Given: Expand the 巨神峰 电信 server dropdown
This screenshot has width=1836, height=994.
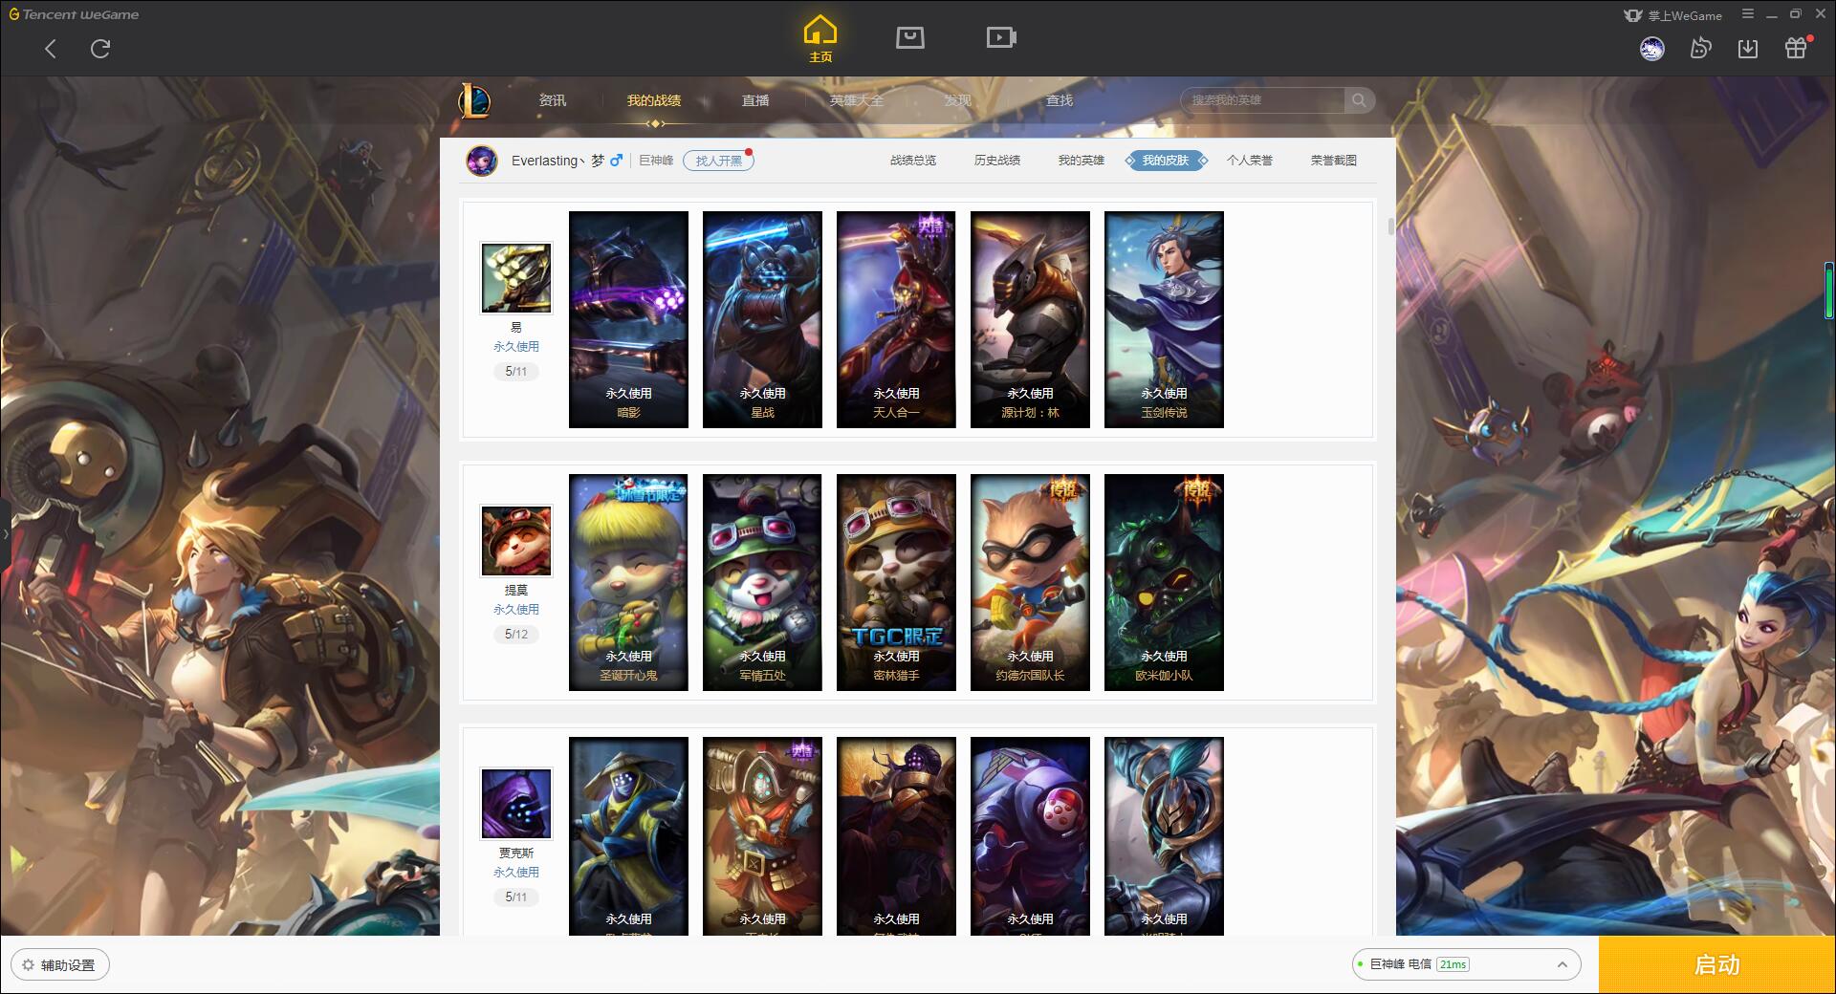Looking at the screenshot, I should 1466,964.
